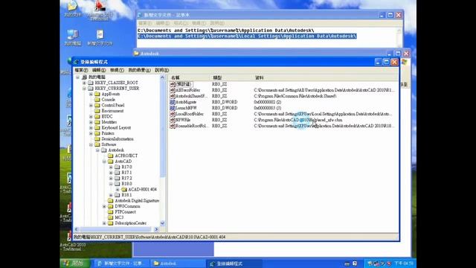Click the SessionInformation key folder icon
The image size is (476, 268).
point(97,139)
